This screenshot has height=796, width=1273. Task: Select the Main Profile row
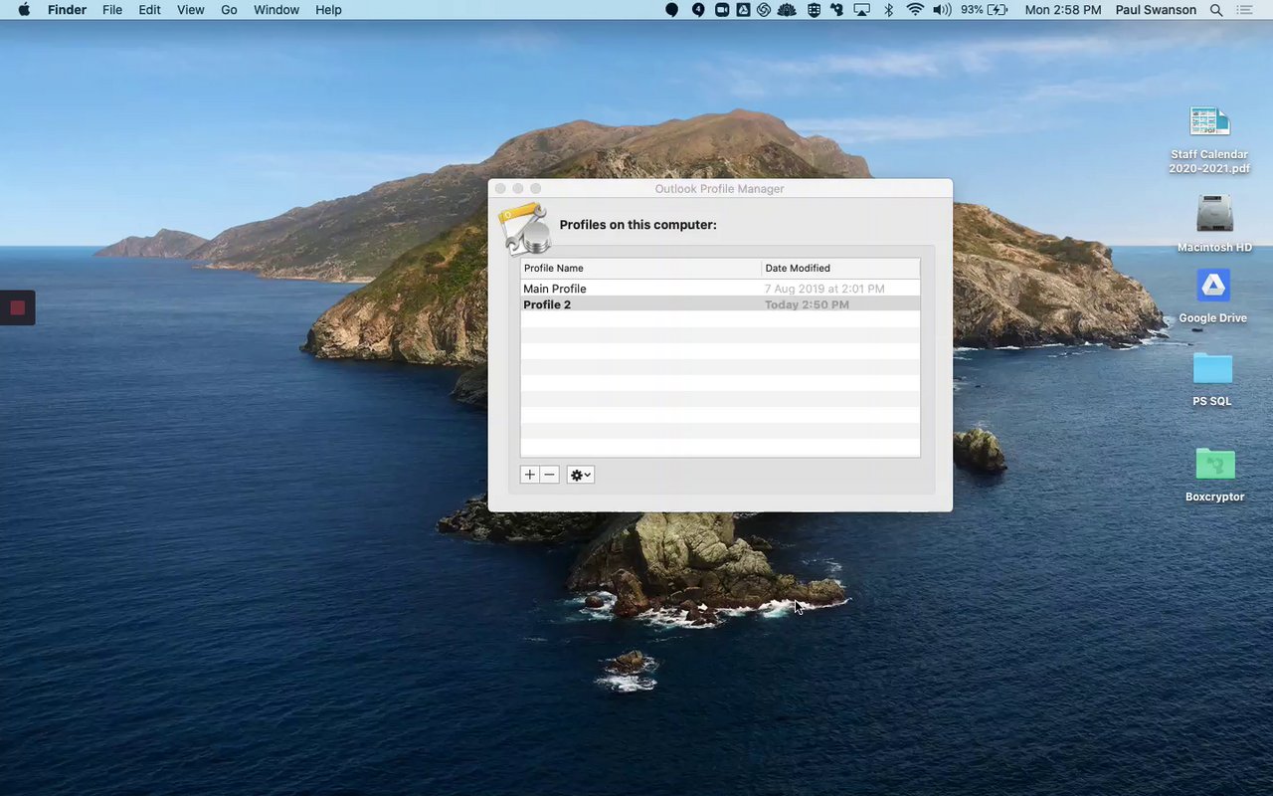click(720, 289)
